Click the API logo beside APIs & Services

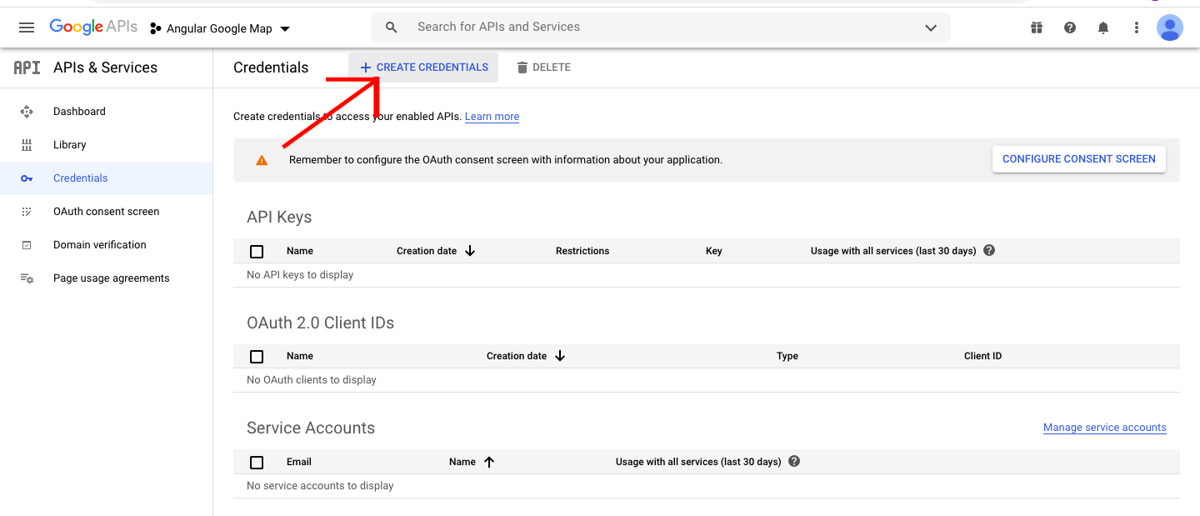[x=27, y=68]
